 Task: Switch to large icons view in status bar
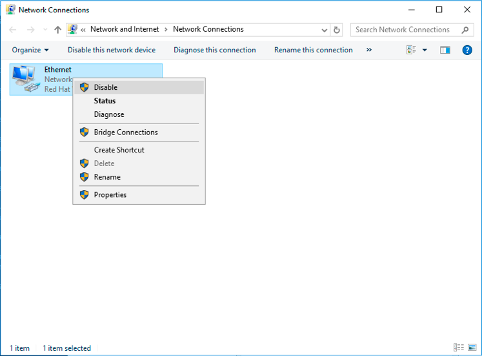coord(472,348)
